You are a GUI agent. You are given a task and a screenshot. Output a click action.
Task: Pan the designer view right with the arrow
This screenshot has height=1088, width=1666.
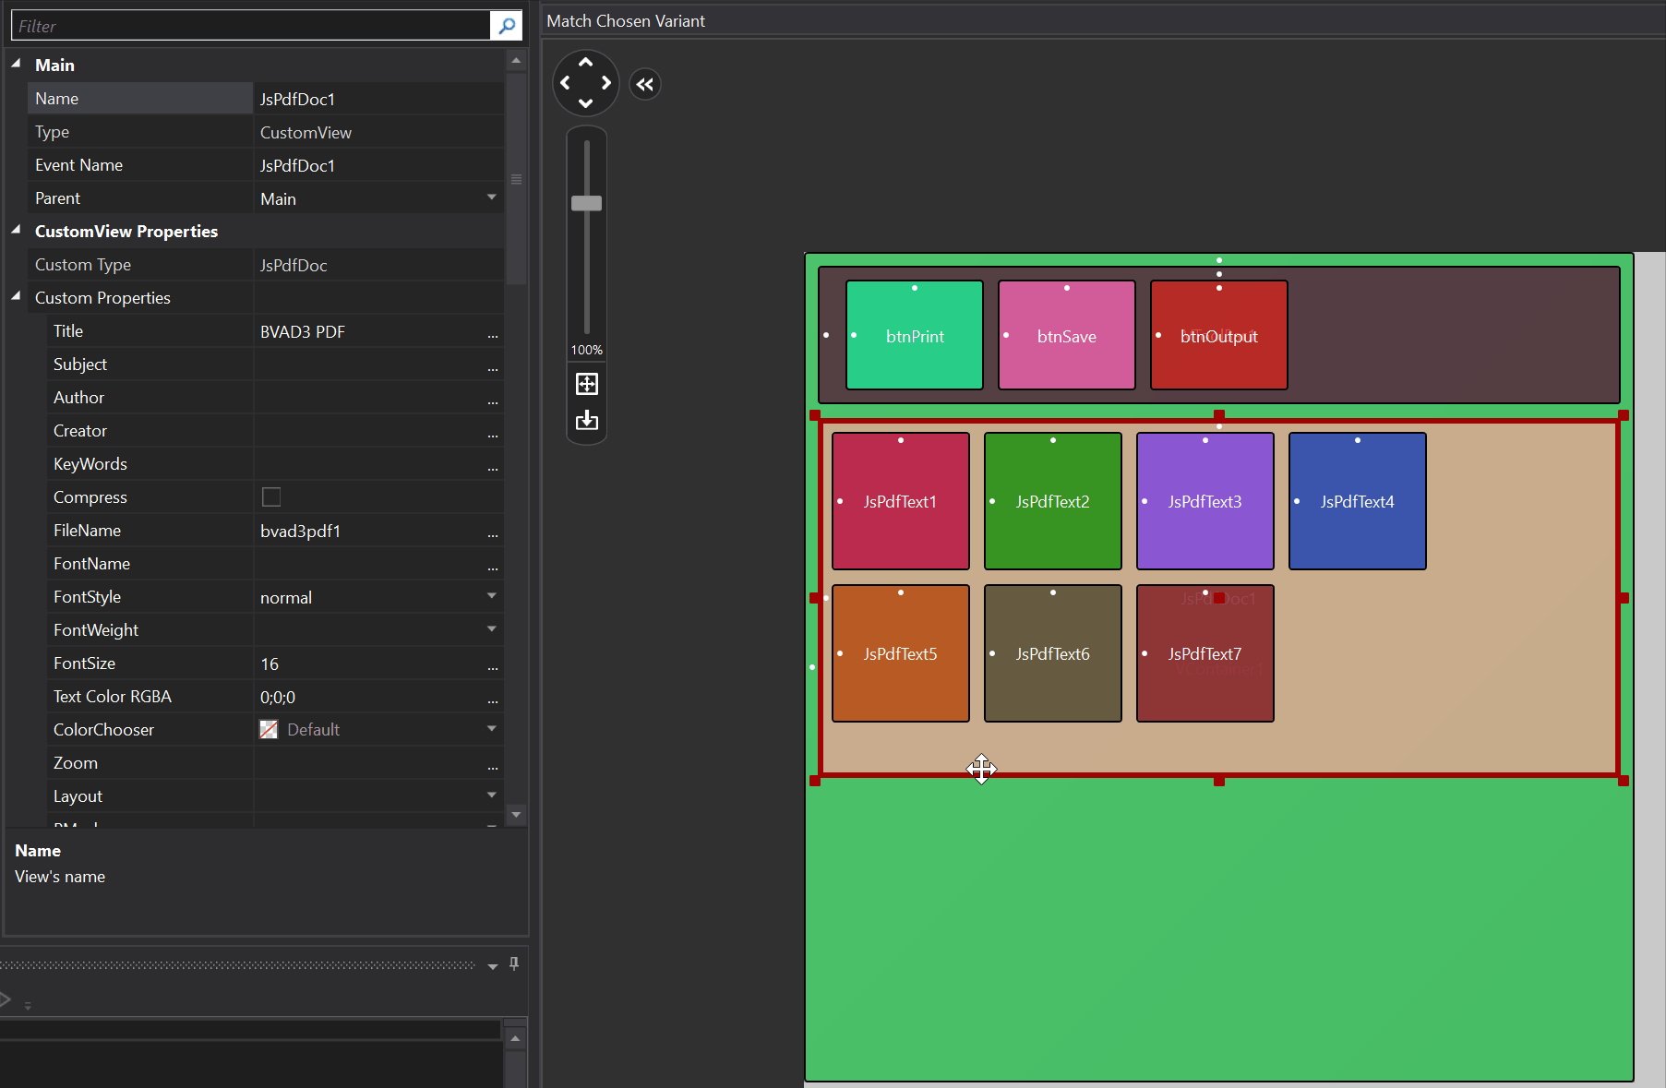tap(606, 83)
